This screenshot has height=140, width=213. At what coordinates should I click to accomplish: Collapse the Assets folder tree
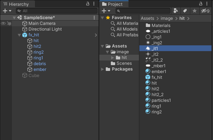[x=103, y=46]
